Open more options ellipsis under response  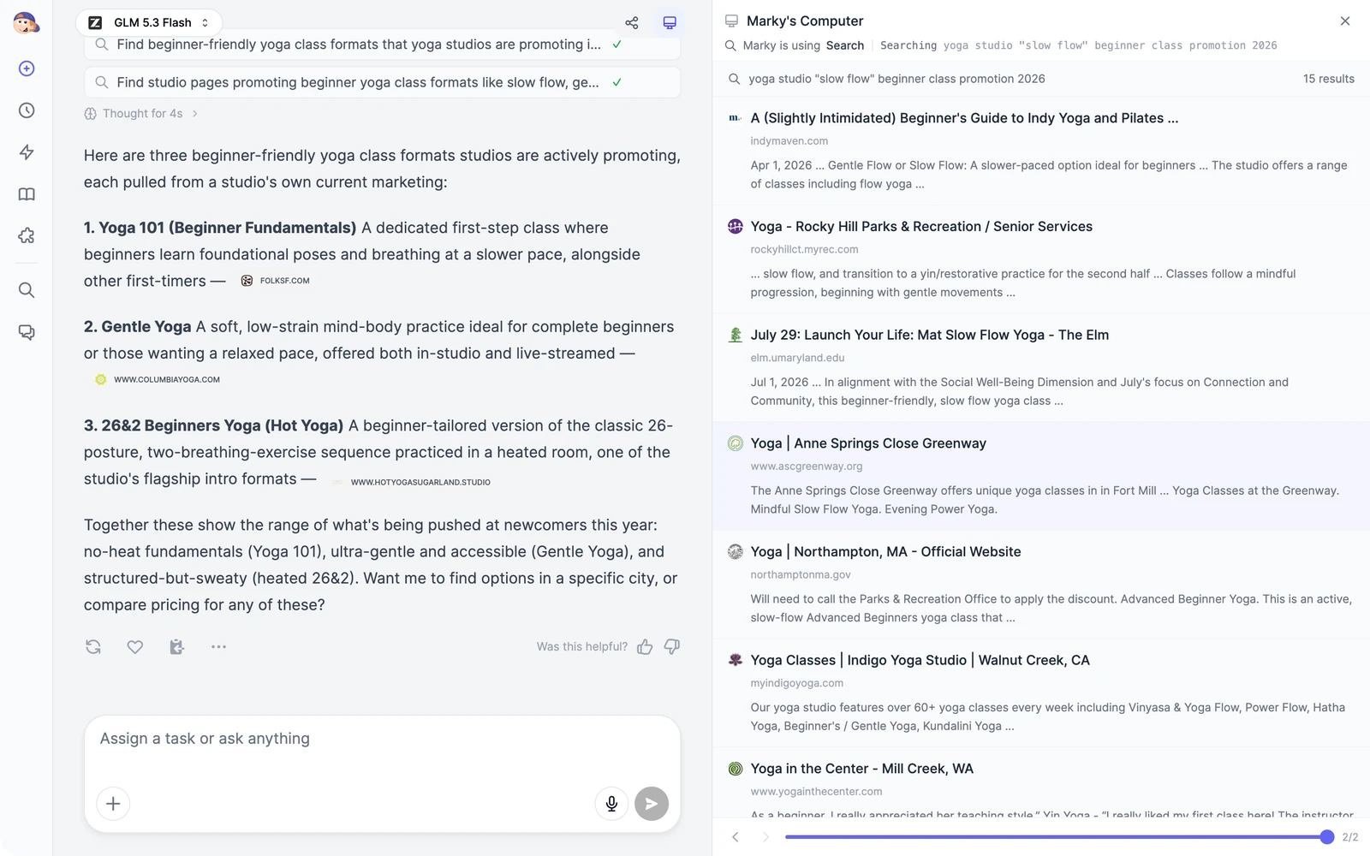(218, 647)
